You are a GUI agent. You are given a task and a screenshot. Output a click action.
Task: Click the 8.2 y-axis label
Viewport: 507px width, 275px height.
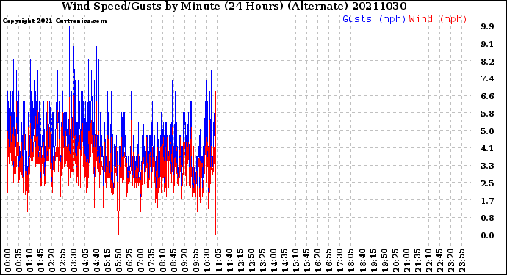[x=487, y=62]
